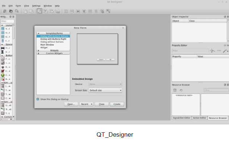Click the Adjust Size toolbar icon
The height and width of the screenshot is (141, 229).
click(x=108, y=11)
